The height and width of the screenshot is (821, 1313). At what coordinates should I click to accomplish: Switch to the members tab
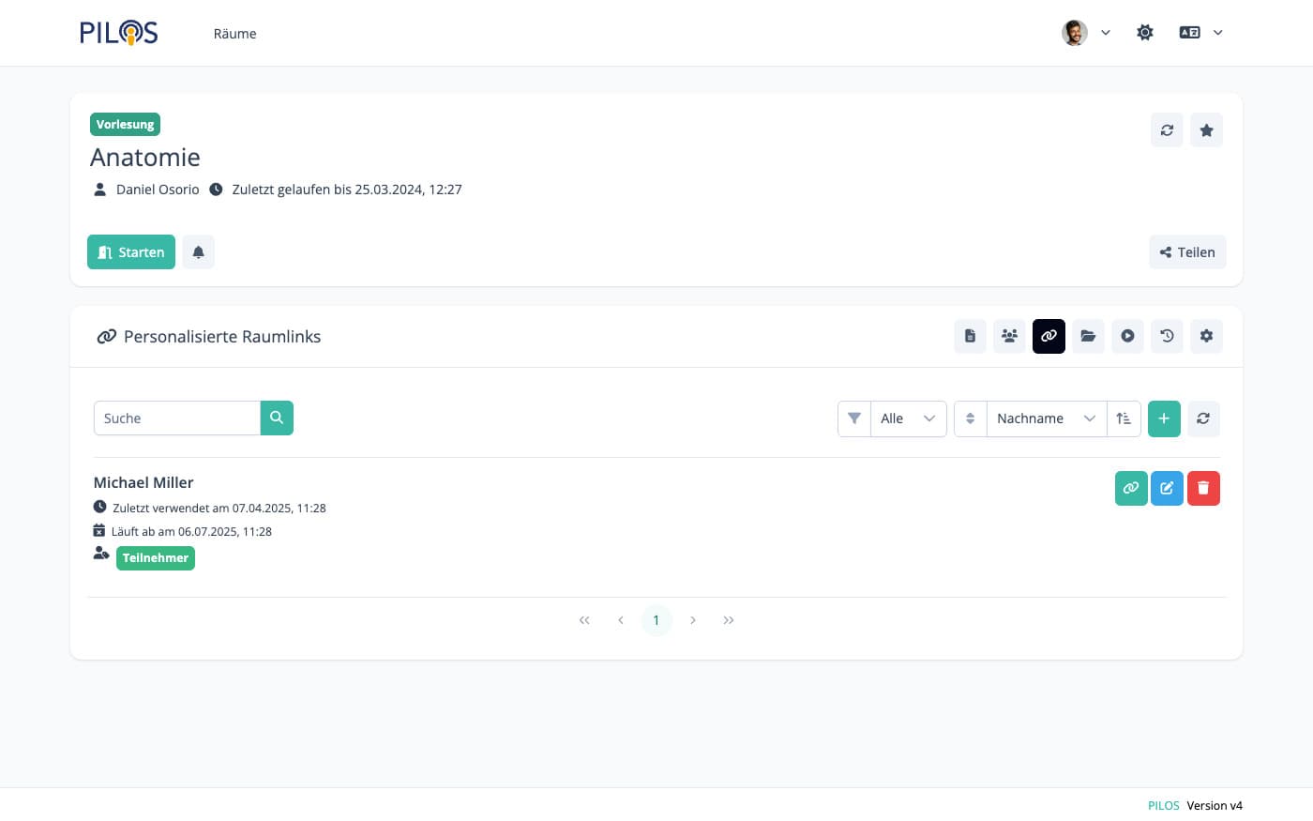coord(1009,336)
